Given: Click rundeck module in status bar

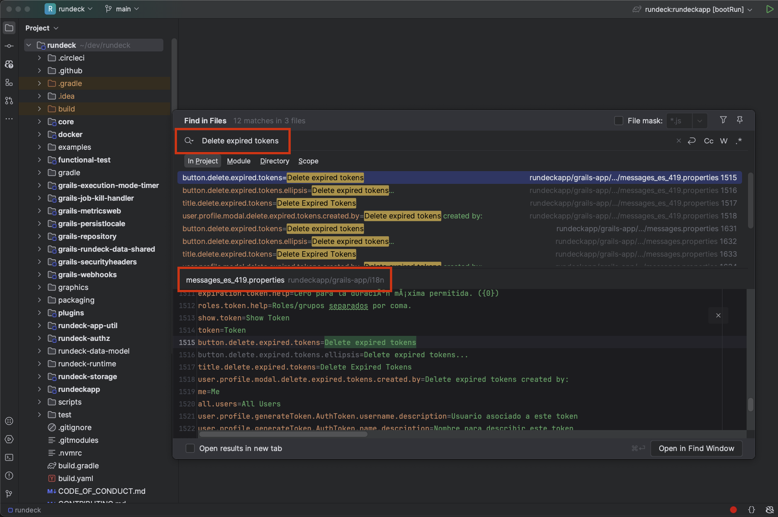Looking at the screenshot, I should 25,510.
